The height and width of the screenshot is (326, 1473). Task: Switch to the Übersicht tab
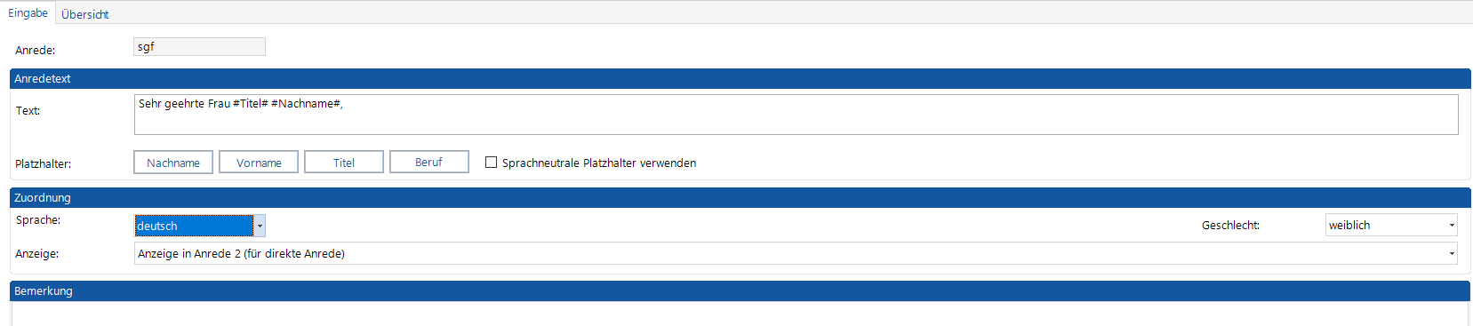[x=85, y=14]
